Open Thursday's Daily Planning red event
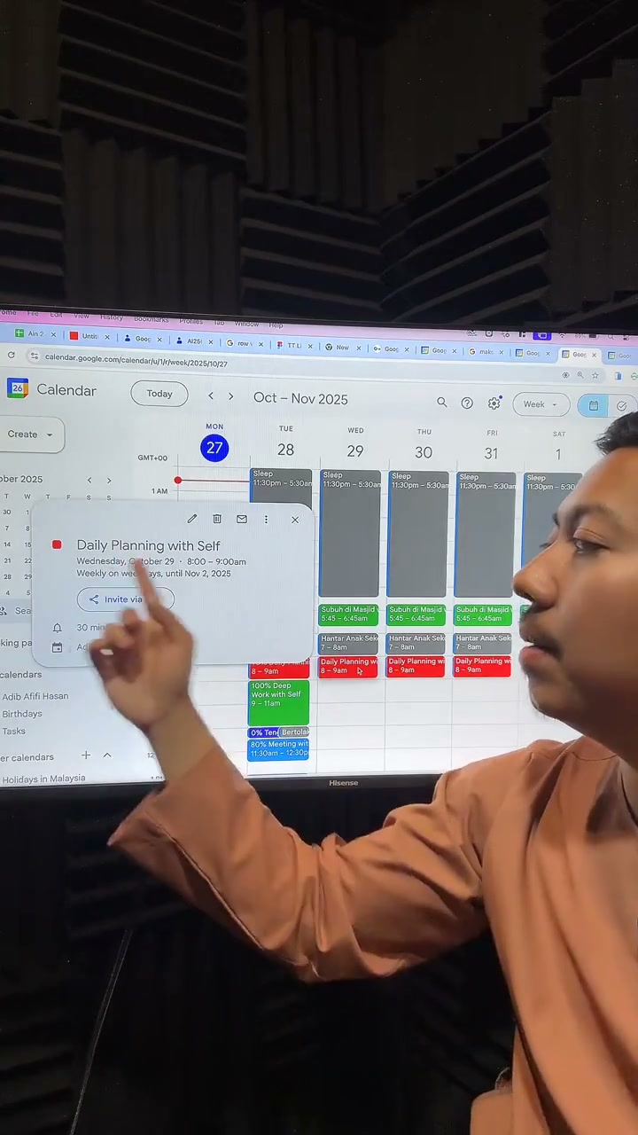Screen dimensions: 638x1135 (416, 666)
